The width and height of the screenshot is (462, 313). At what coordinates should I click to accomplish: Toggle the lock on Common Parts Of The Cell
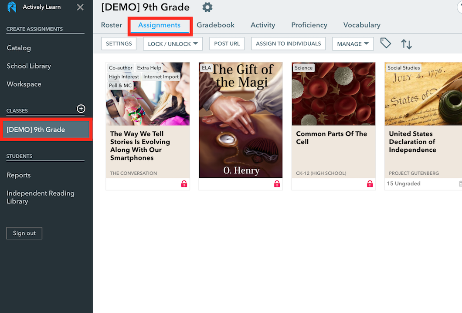click(370, 184)
